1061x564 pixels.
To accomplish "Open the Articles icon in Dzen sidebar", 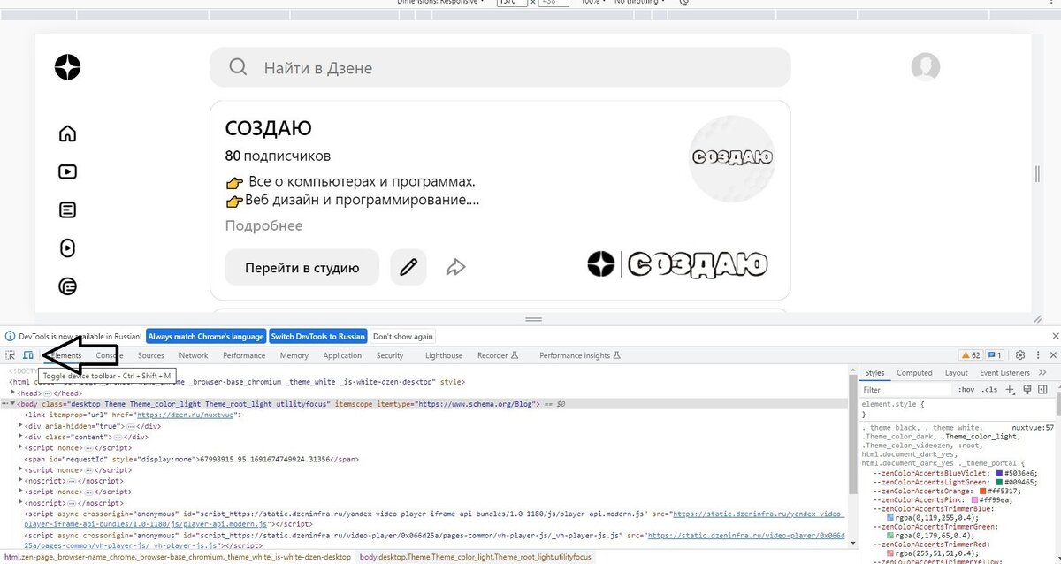I will pos(67,210).
